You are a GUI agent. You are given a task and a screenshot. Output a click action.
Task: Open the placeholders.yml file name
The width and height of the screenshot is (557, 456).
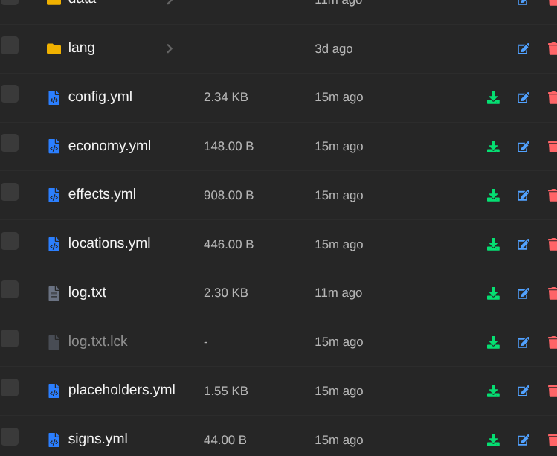121,390
